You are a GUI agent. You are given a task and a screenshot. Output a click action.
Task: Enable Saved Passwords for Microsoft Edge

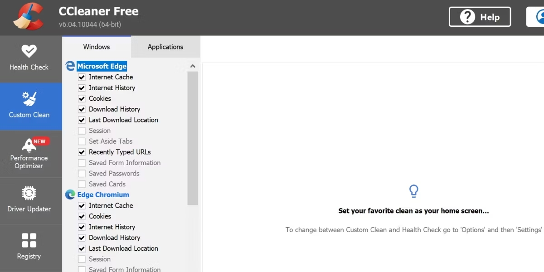point(82,174)
